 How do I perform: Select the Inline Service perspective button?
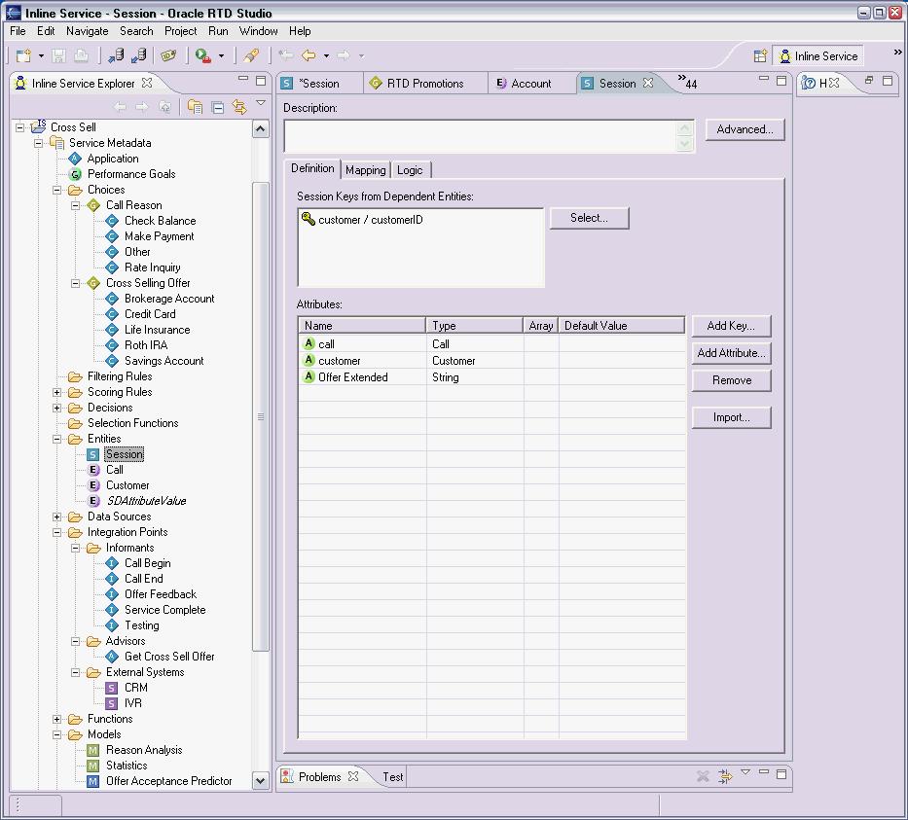818,56
